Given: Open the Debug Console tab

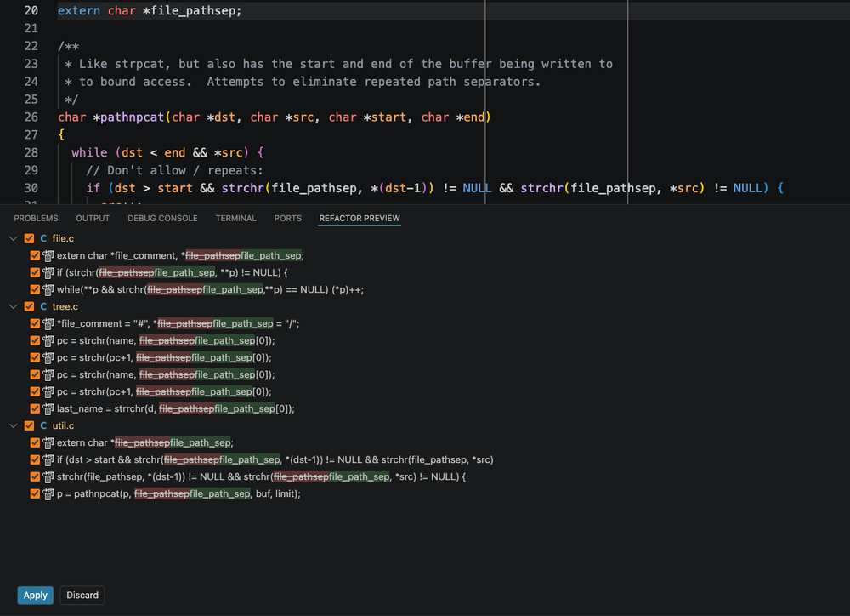Looking at the screenshot, I should pyautogui.click(x=162, y=218).
